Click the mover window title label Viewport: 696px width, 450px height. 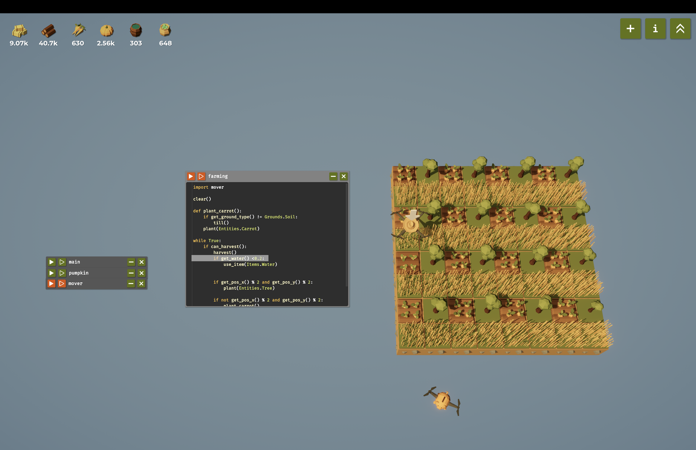(75, 284)
